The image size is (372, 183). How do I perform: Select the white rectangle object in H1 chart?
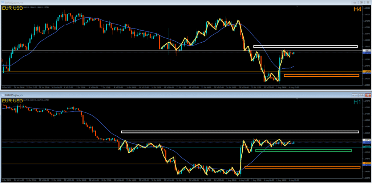click(240, 132)
